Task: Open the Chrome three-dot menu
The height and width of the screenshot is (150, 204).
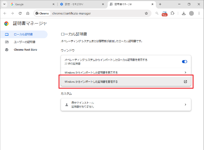Action: pos(199,13)
